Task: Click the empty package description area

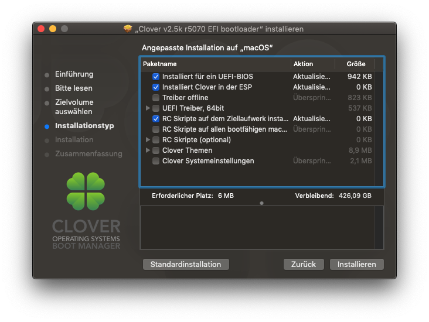Action: [x=257, y=227]
